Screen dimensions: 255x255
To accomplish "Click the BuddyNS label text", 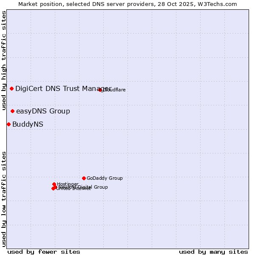I will (28, 125).
